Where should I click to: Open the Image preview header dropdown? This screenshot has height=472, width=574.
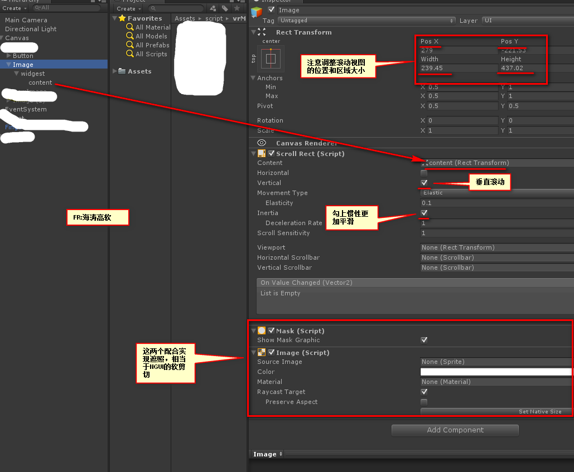click(267, 454)
